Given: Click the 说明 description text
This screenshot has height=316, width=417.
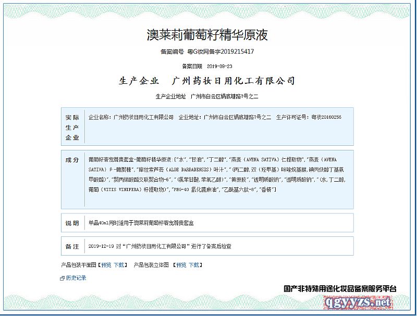Looking at the screenshot, I should pyautogui.click(x=144, y=223).
